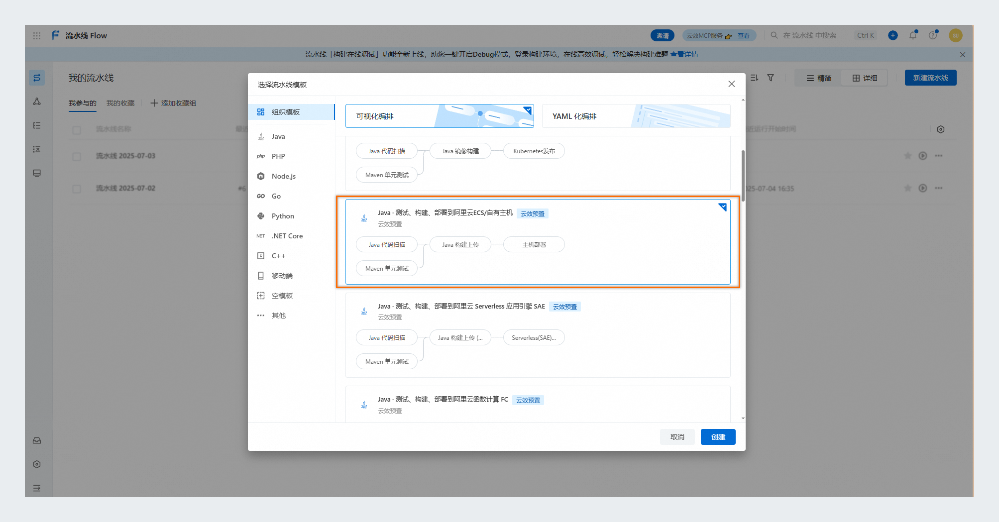The height and width of the screenshot is (522, 999).
Task: Open the help question mark icon
Action: click(x=933, y=35)
